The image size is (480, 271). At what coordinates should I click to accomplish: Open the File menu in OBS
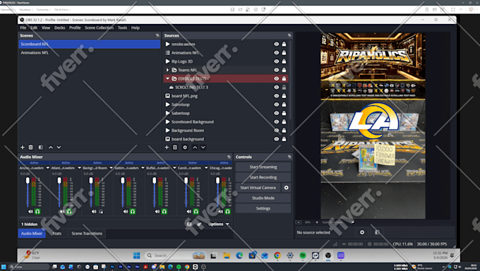pos(23,28)
